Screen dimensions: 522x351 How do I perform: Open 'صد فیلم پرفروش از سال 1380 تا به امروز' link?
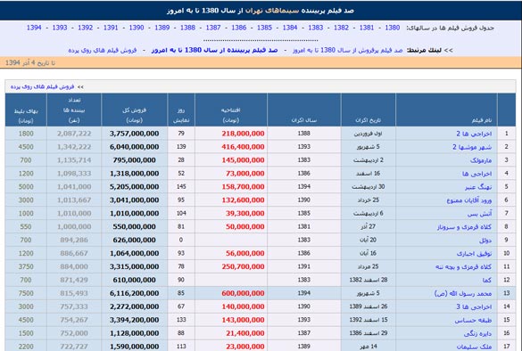click(348, 50)
